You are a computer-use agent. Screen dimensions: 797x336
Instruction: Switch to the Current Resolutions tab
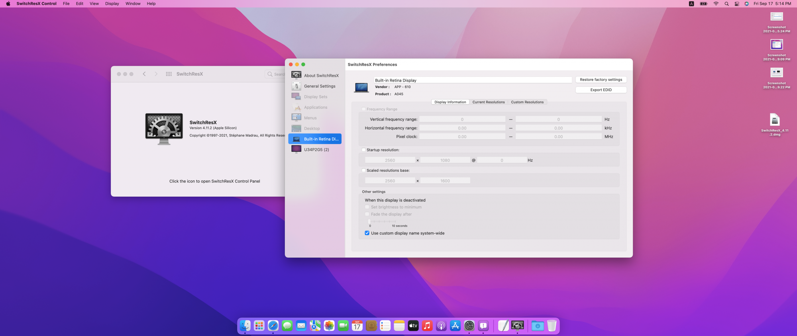488,102
